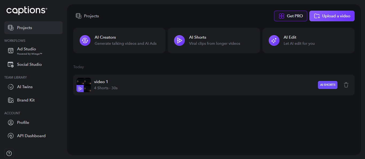The image size is (365, 159).
Task: Click the Ad Studio sidebar icon
Action: tap(11, 51)
